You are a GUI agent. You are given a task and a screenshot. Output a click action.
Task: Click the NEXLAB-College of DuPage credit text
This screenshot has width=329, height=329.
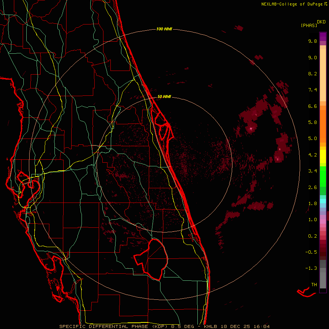292,4
